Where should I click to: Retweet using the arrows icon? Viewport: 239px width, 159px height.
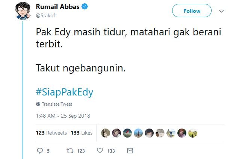click(70, 151)
